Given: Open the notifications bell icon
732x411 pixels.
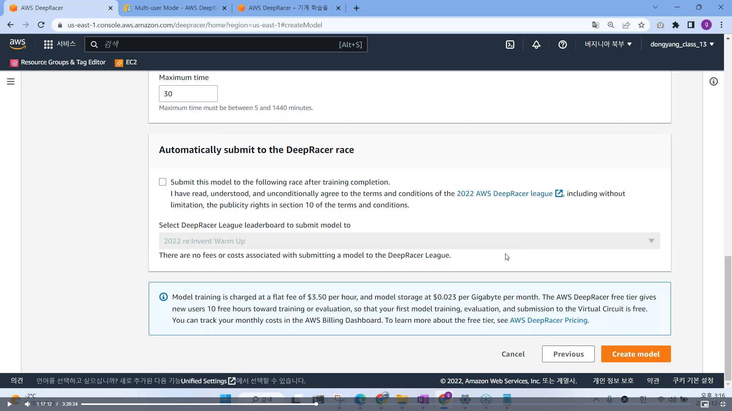Looking at the screenshot, I should point(536,45).
